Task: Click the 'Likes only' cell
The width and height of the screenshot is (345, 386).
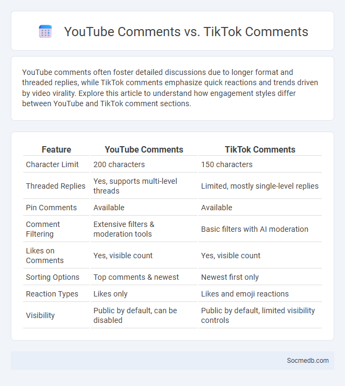Action: coord(111,294)
